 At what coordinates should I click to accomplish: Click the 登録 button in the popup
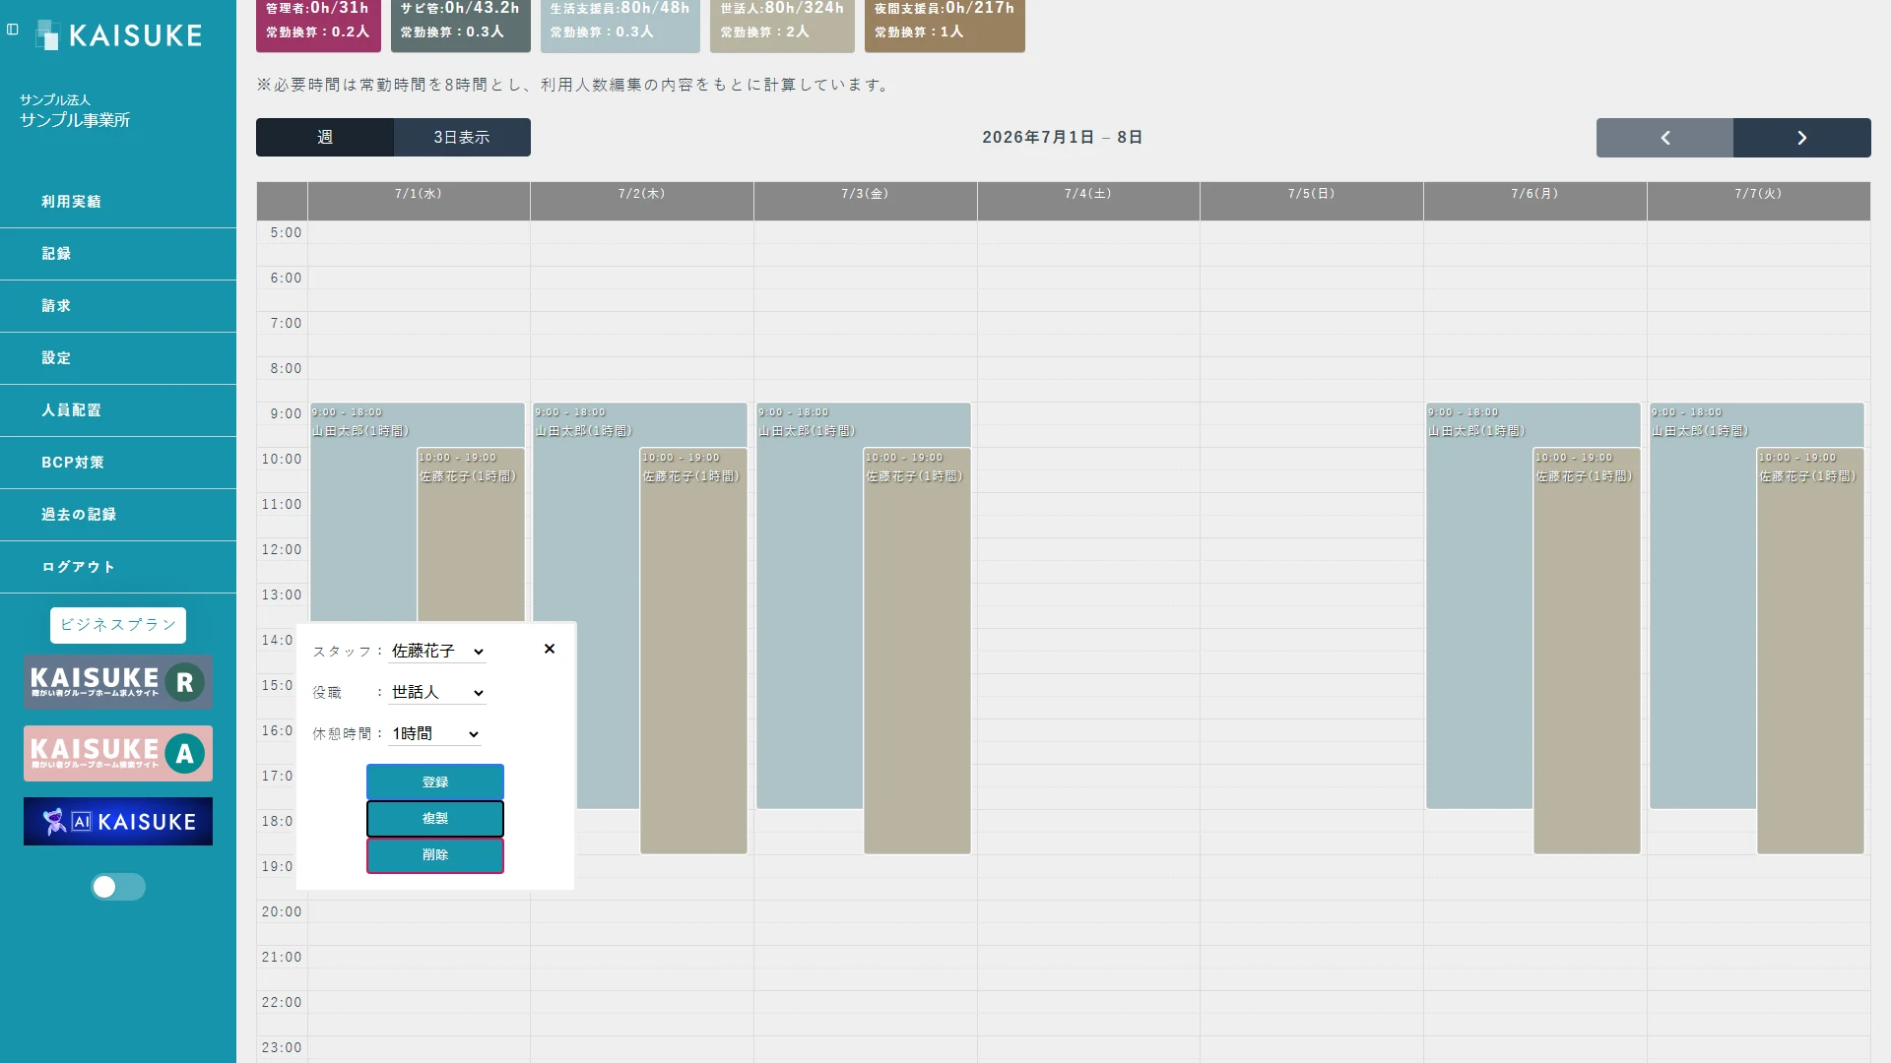pos(435,782)
